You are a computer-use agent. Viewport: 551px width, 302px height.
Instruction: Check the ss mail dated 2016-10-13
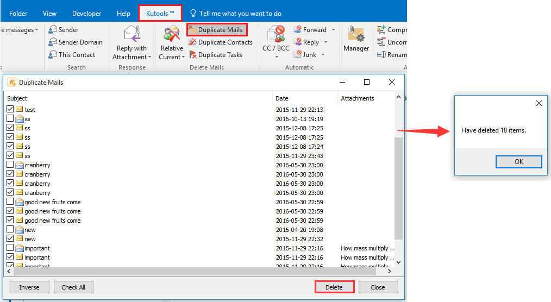[x=10, y=118]
